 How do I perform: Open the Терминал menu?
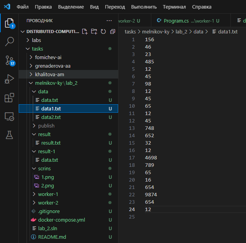[x=174, y=7]
